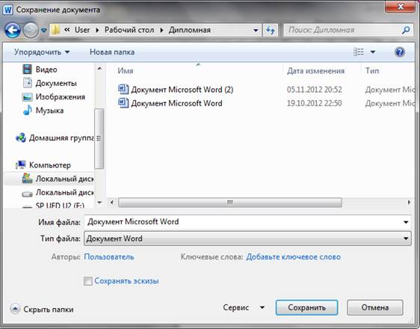Click the date 05.11.2012 20:52
The image size is (420, 329).
(x=315, y=90)
